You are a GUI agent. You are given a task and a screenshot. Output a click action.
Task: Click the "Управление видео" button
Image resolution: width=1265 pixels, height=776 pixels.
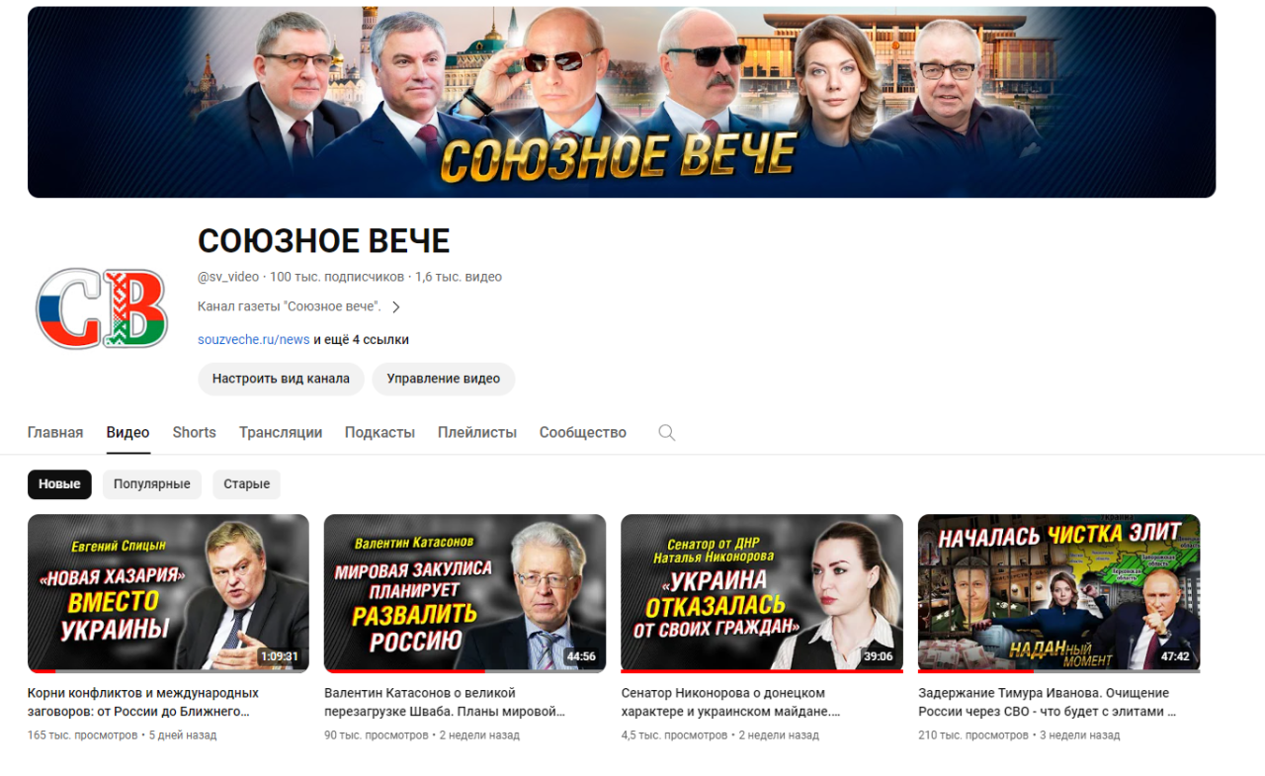tap(443, 379)
